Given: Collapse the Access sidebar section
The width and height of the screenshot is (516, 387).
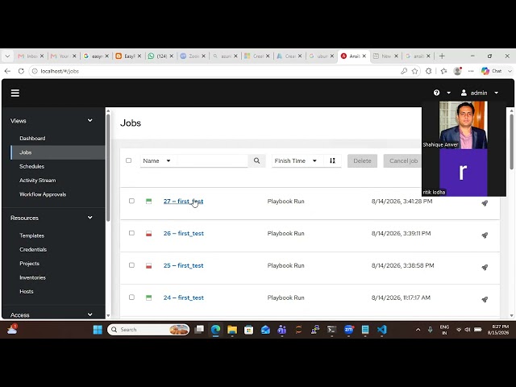Looking at the screenshot, I should coord(89,314).
